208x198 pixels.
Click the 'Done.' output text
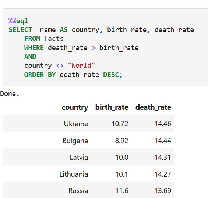(x=10, y=94)
